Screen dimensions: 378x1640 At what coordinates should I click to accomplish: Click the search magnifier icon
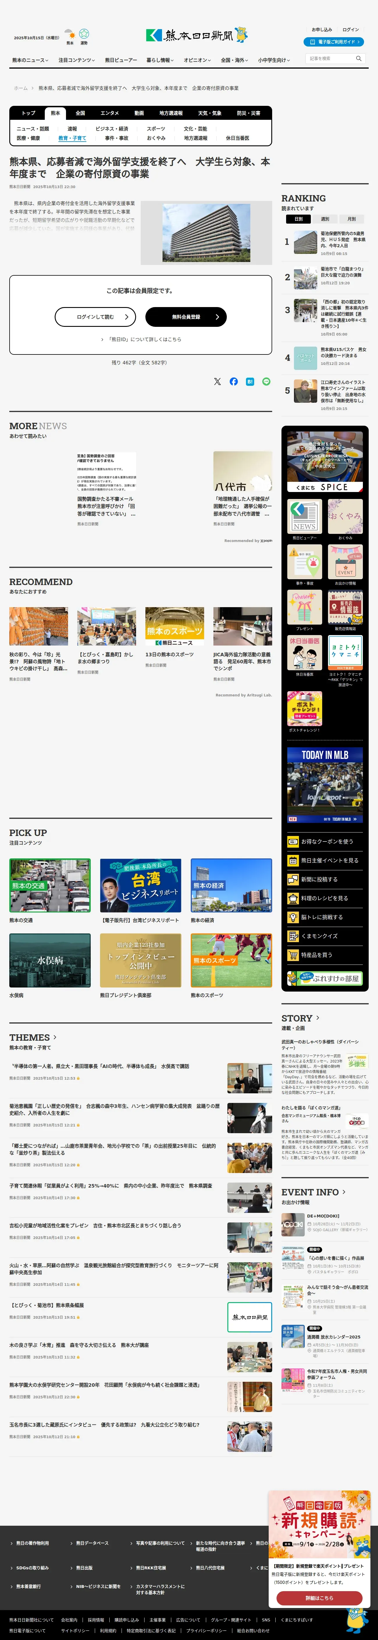[x=359, y=58]
